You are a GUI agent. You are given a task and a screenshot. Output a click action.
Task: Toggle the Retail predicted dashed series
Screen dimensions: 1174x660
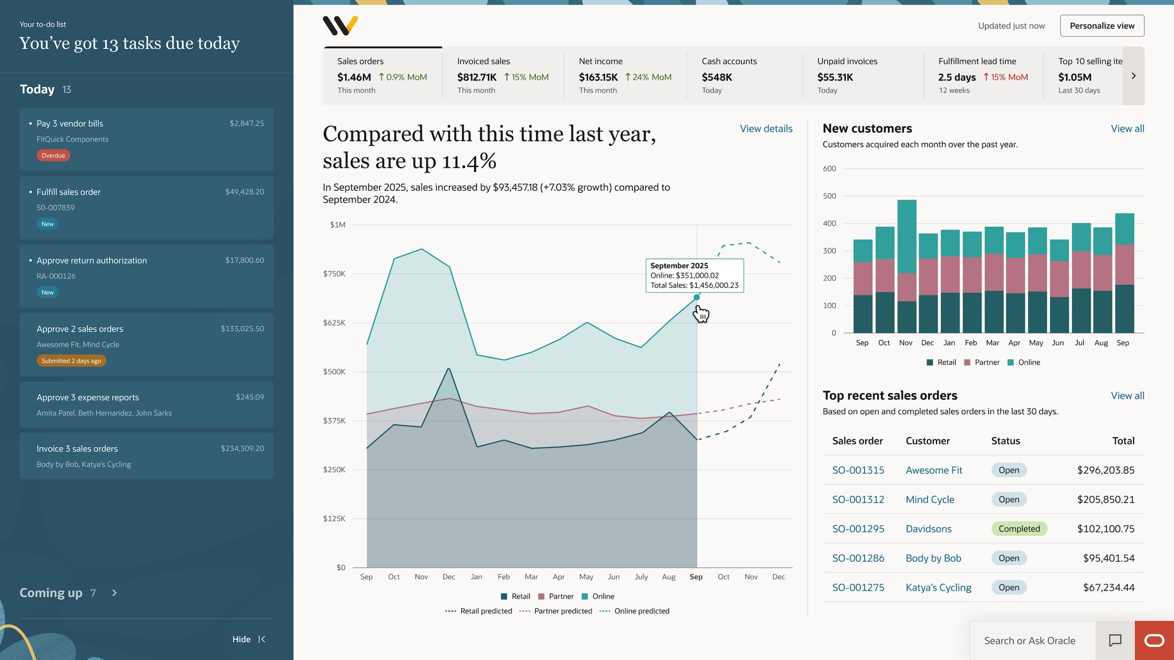tap(478, 610)
